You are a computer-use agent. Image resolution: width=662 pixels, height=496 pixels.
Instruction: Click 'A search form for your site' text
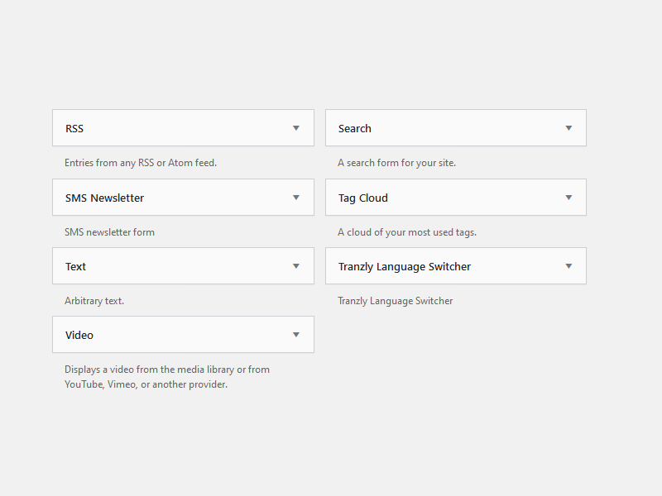(x=397, y=163)
